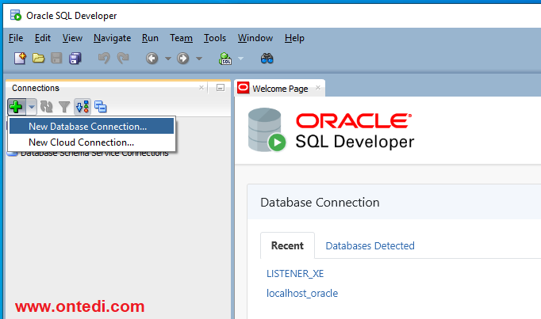The width and height of the screenshot is (541, 319).
Task: Click the red Oracle icon on Welcome tab
Action: [244, 88]
